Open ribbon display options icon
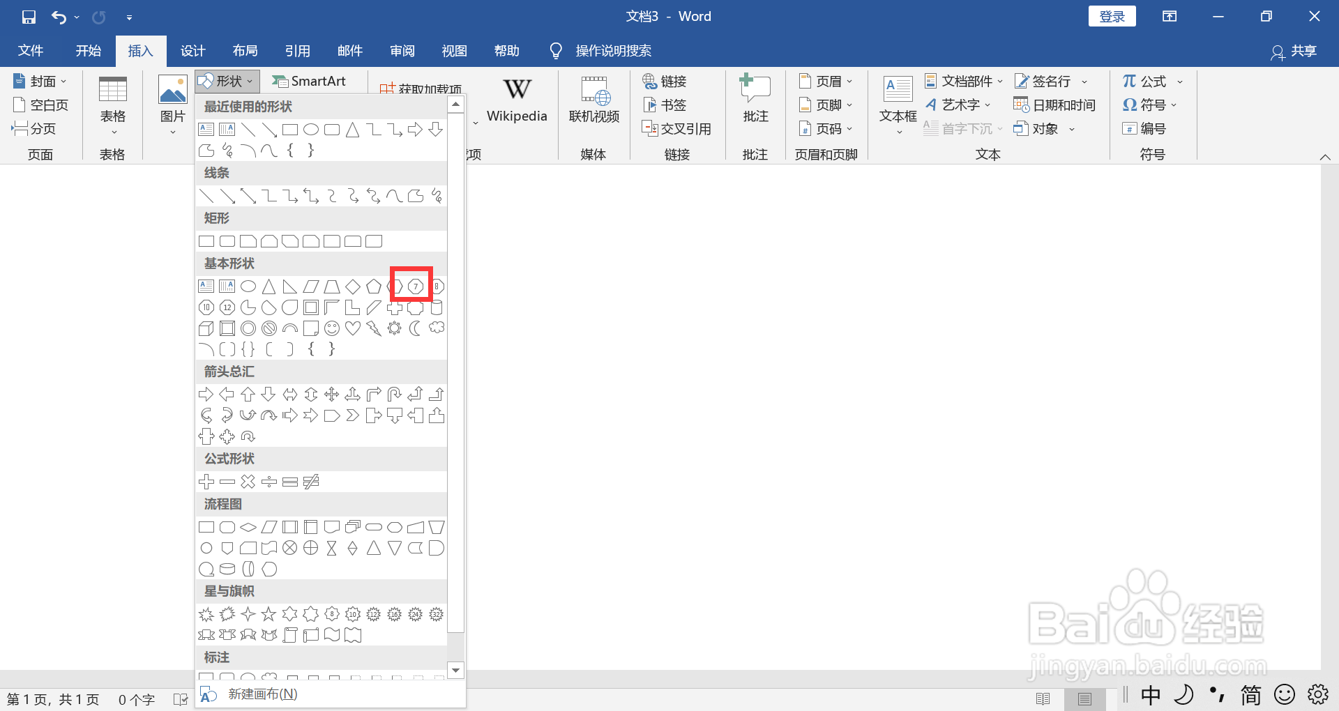 click(1170, 17)
